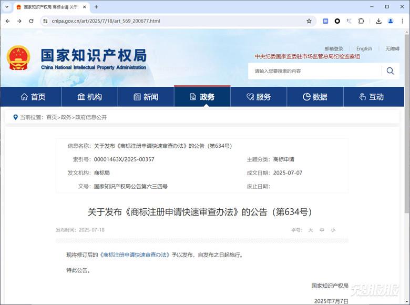The height and width of the screenshot is (305, 410).
Task: Click the search magnifier icon
Action: tap(390, 71)
